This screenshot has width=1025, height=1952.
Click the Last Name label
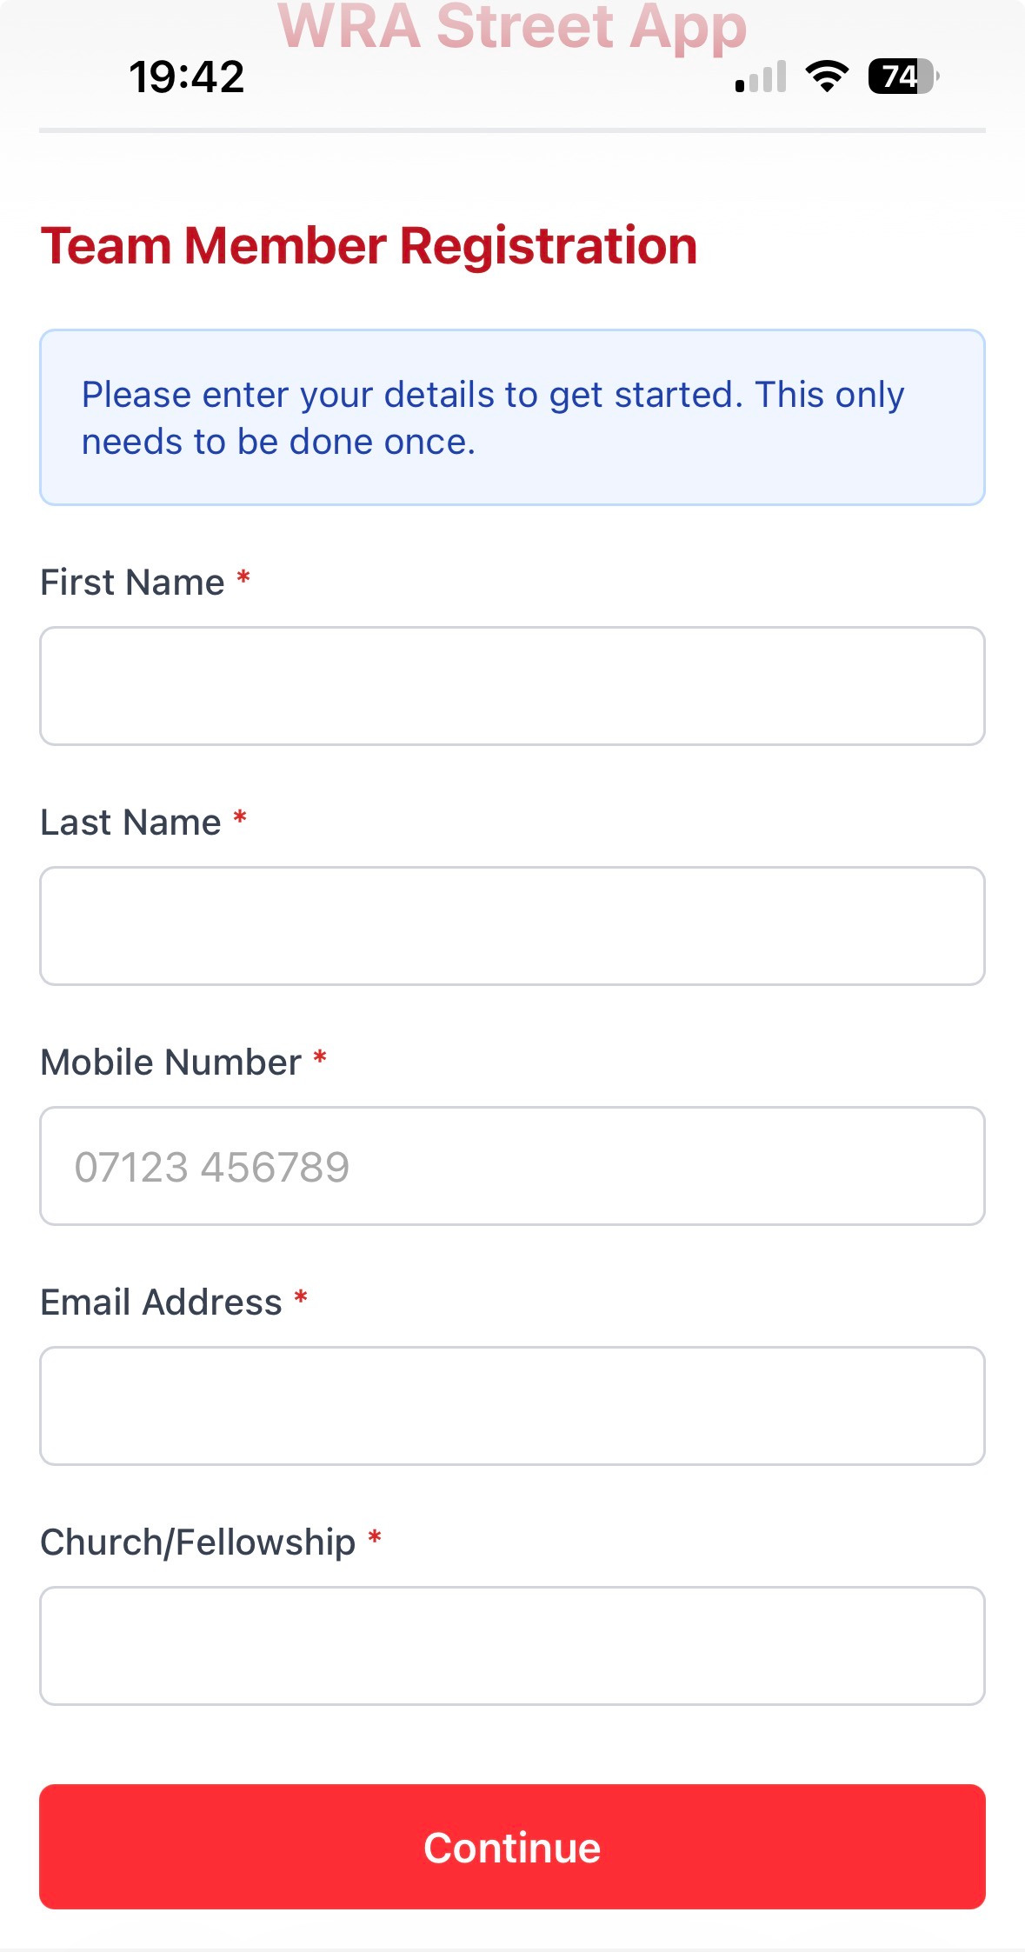click(x=130, y=823)
